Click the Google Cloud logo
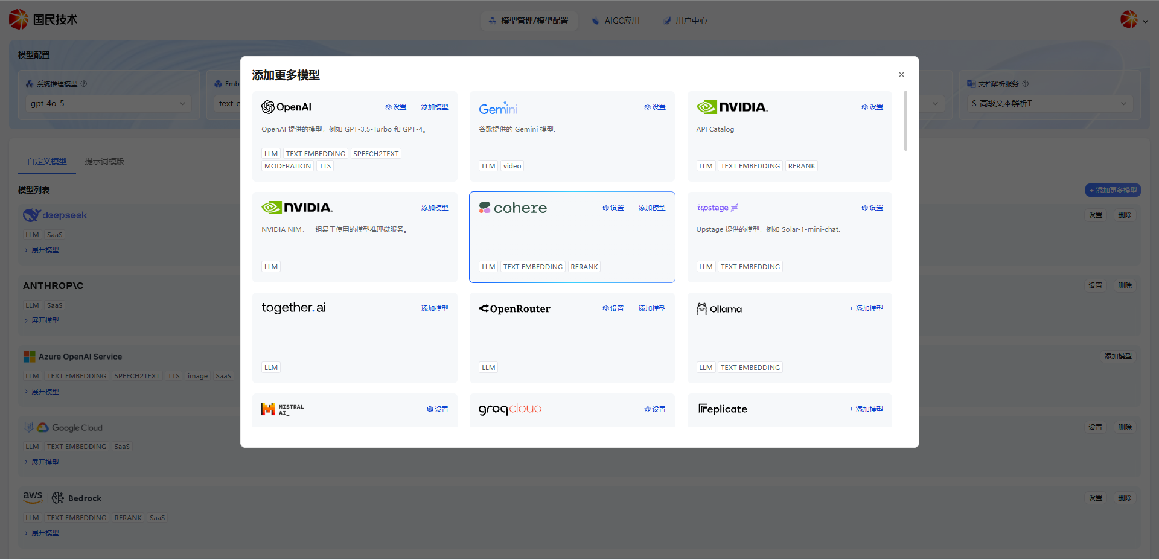Image resolution: width=1159 pixels, height=560 pixels. pyautogui.click(x=63, y=427)
